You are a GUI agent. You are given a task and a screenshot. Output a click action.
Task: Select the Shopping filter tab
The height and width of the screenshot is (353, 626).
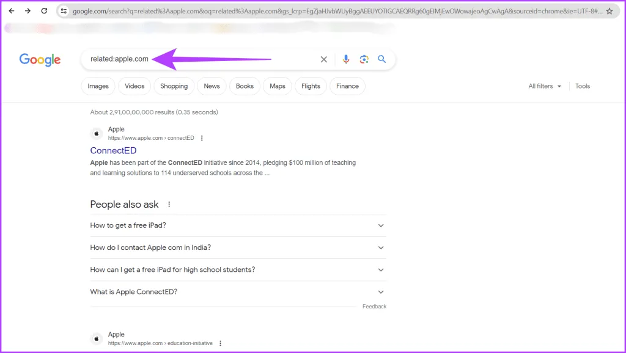point(174,86)
